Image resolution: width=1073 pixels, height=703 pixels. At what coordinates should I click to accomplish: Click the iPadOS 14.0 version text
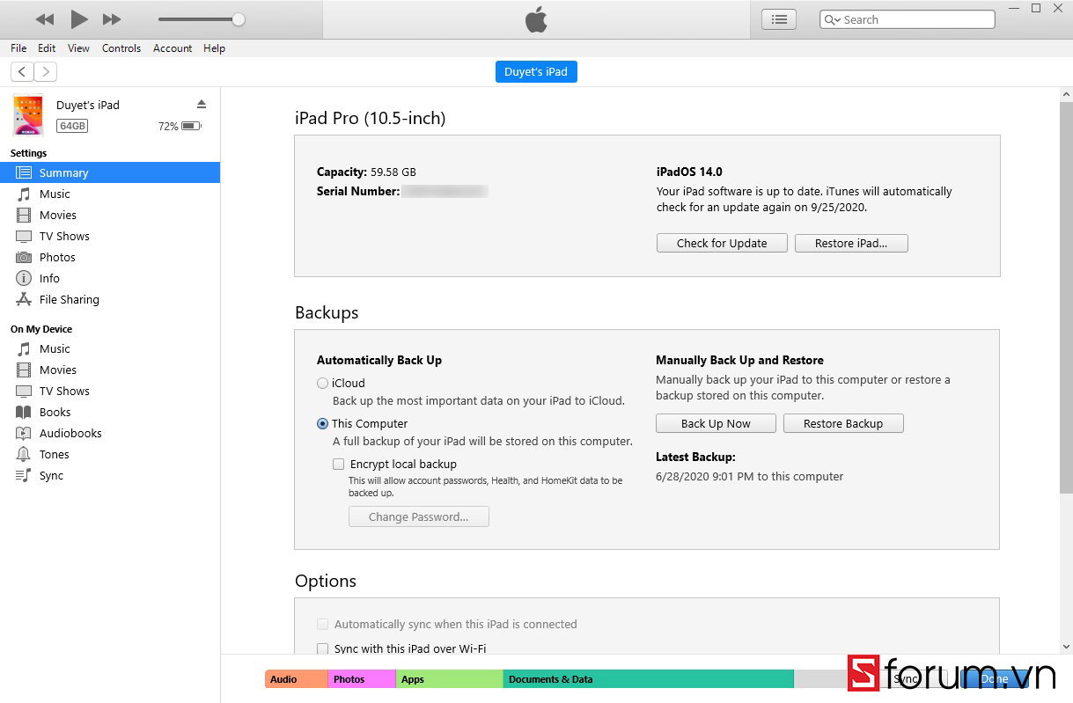tap(689, 172)
